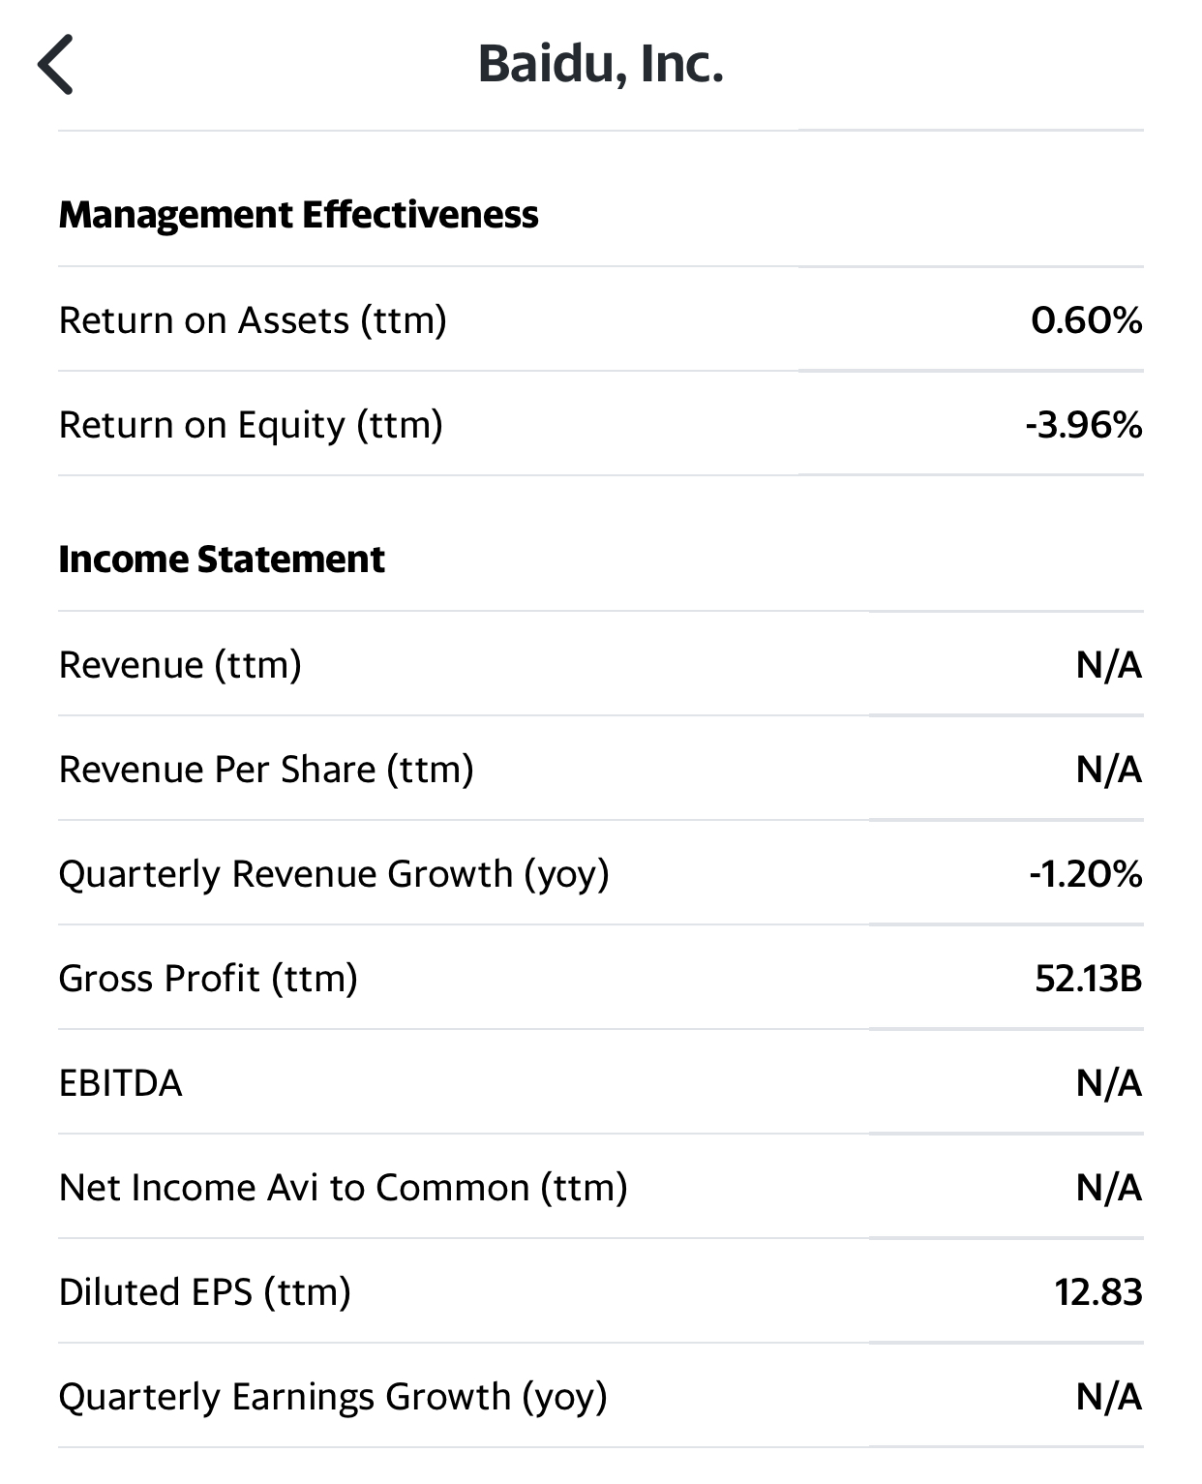This screenshot has height=1484, width=1202.
Task: Tap the Diluted EPS (ttm) label
Action: click(x=204, y=1292)
